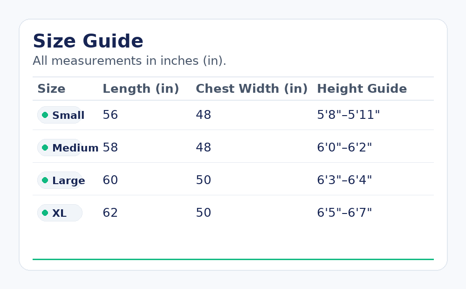The image size is (466, 289).
Task: Click the green dot icon beside Small
Action: click(45, 115)
